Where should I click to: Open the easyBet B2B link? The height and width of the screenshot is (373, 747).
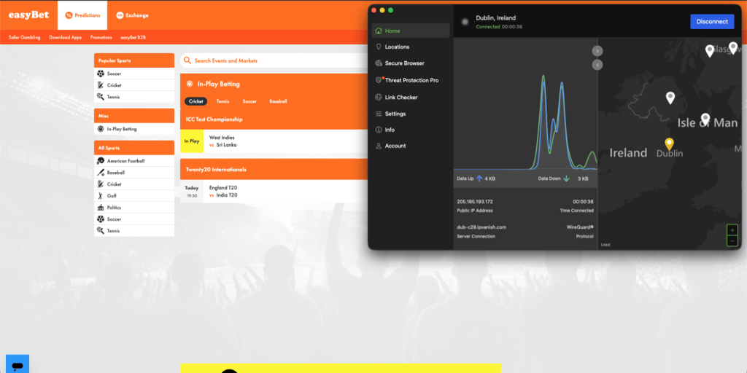point(133,37)
